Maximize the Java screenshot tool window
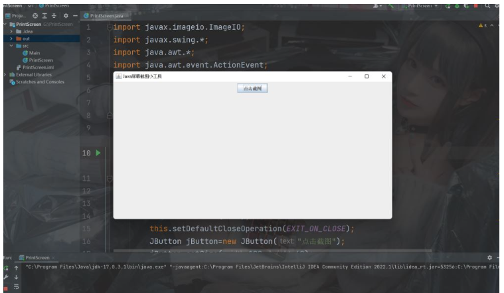This screenshot has width=504, height=293. pyautogui.click(x=367, y=76)
